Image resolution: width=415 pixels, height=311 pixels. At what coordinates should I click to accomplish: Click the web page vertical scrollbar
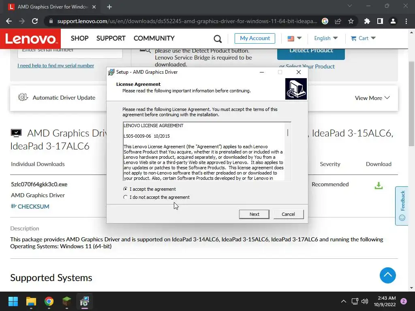[x=411, y=103]
